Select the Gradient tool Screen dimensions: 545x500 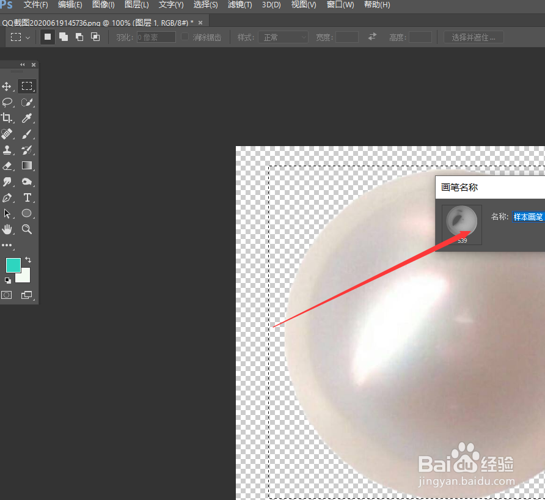[27, 166]
